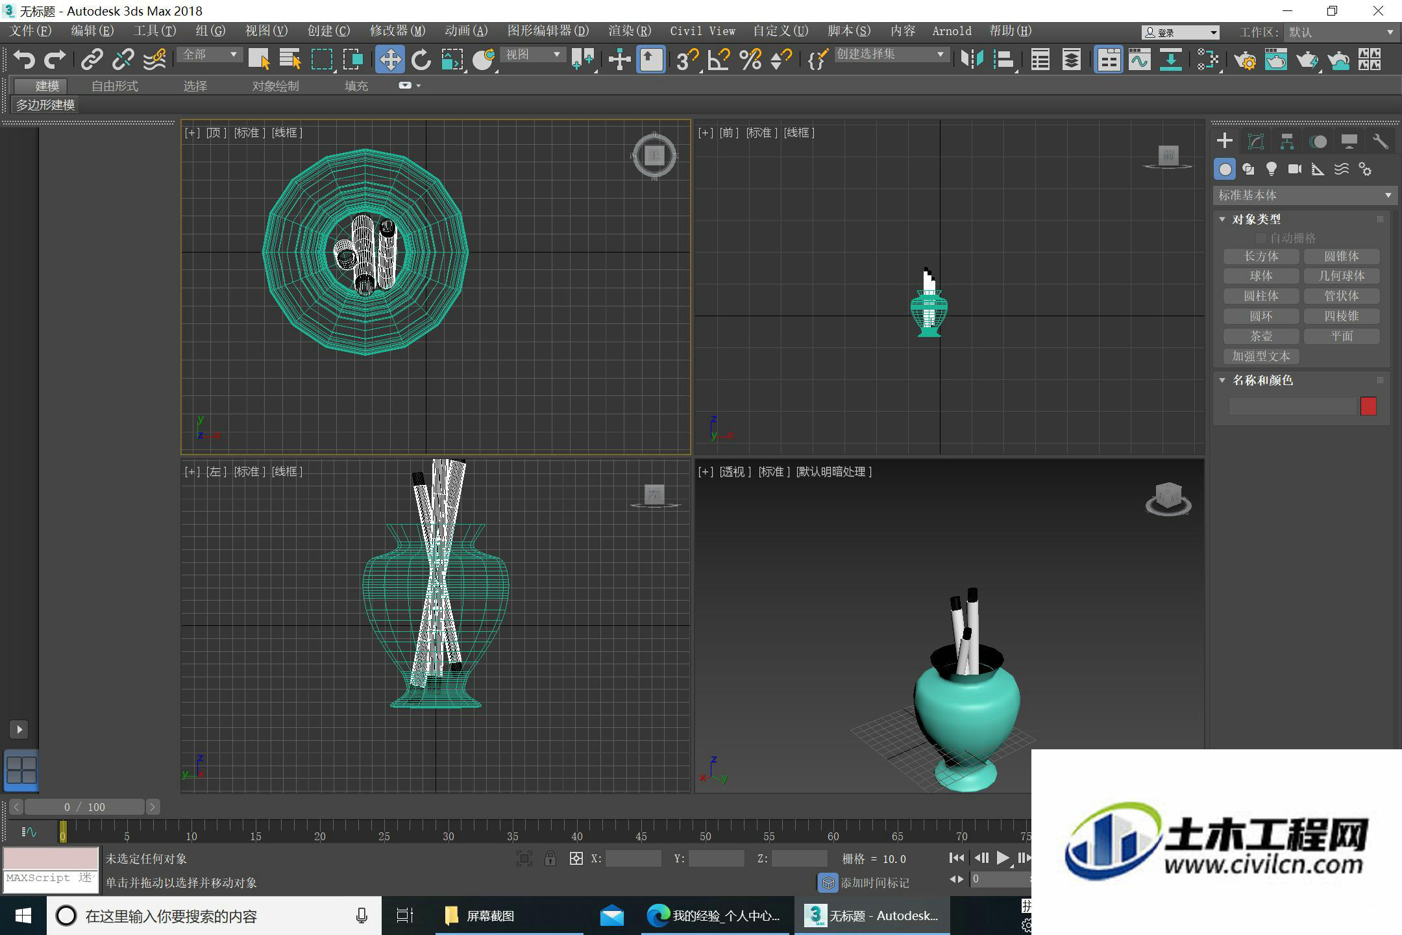Enable the 自动栅格 checkbox
Viewport: 1402px width, 935px height.
1261,238
